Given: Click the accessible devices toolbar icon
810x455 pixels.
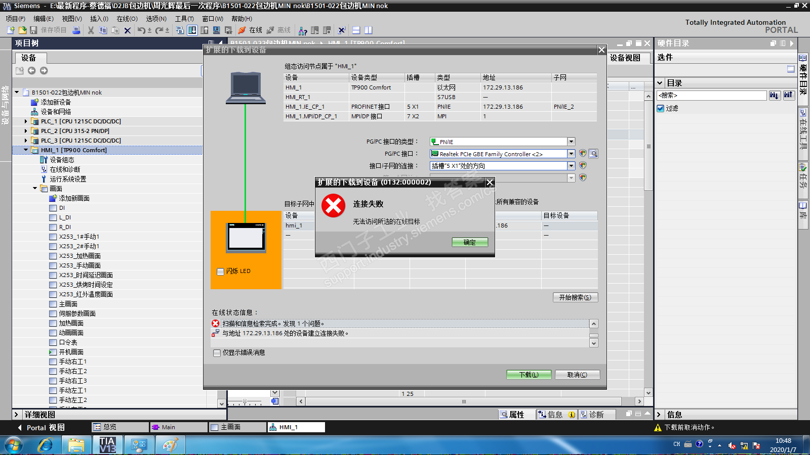Looking at the screenshot, I should pos(303,30).
